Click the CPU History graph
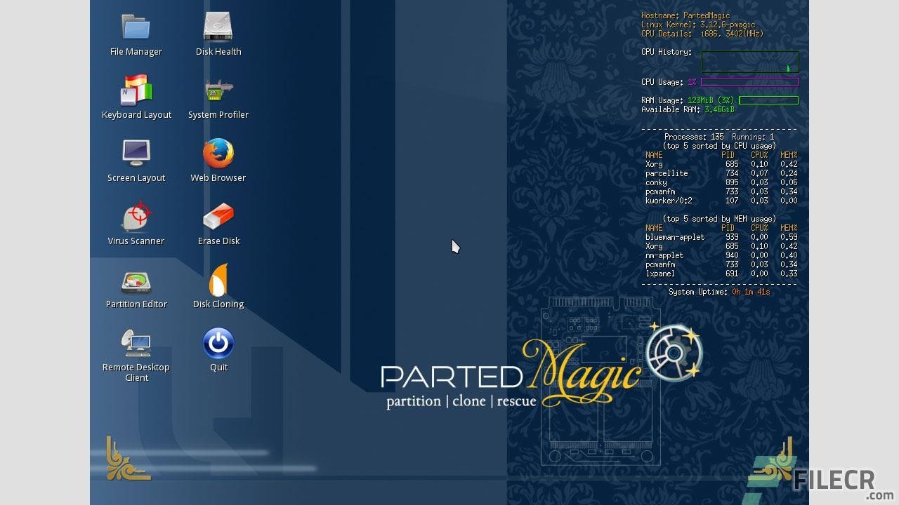Viewport: 899px width, 505px height. (x=749, y=62)
